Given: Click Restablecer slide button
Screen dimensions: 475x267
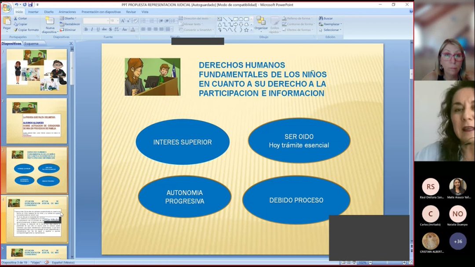Looking at the screenshot, I should 70,24.
